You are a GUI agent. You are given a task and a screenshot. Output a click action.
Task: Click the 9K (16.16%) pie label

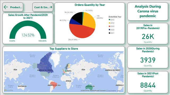coord(69,12)
